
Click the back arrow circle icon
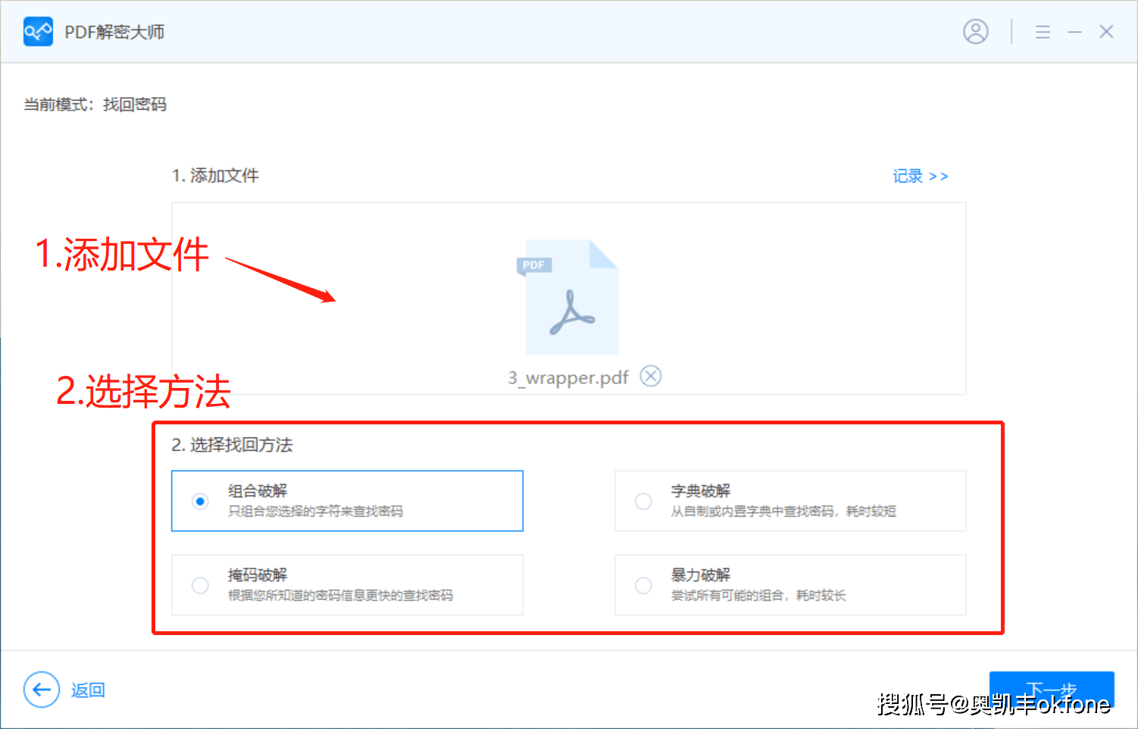42,690
